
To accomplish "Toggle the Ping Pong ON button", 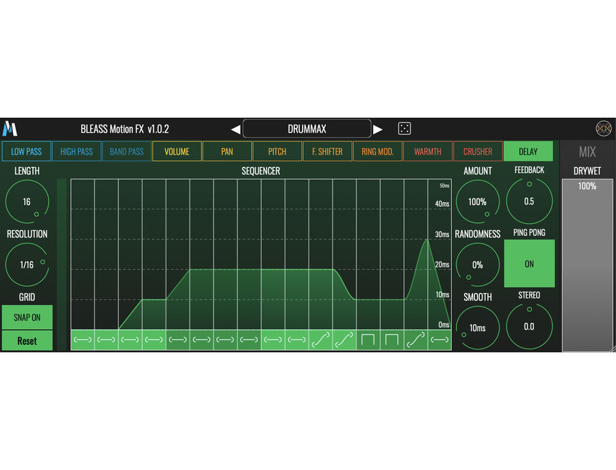I will click(x=529, y=263).
